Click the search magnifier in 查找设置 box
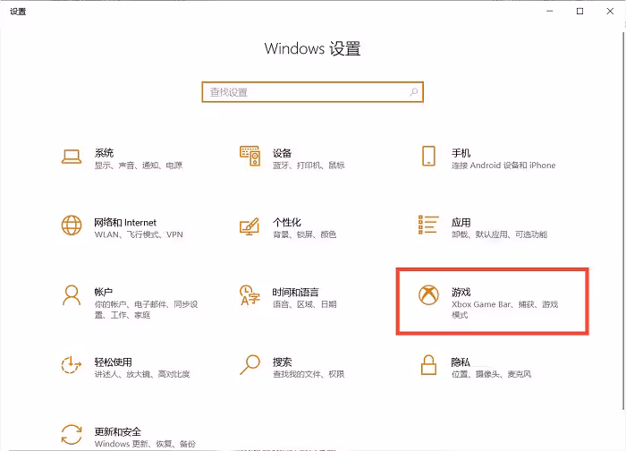Viewport: 626px width, 451px height. coord(413,92)
